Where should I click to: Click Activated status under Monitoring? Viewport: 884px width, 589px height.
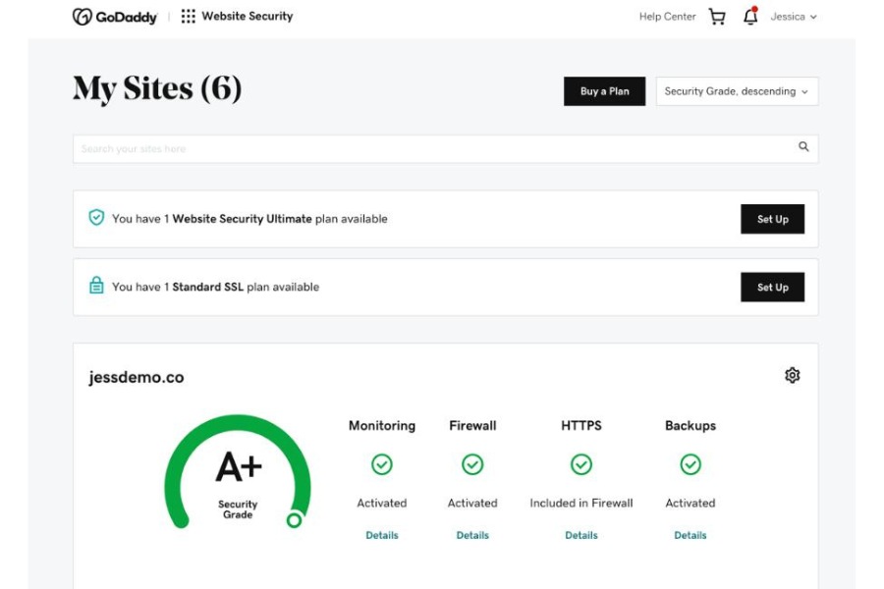click(x=382, y=503)
